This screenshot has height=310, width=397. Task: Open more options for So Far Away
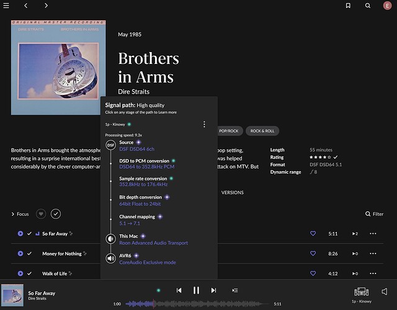[373, 234]
